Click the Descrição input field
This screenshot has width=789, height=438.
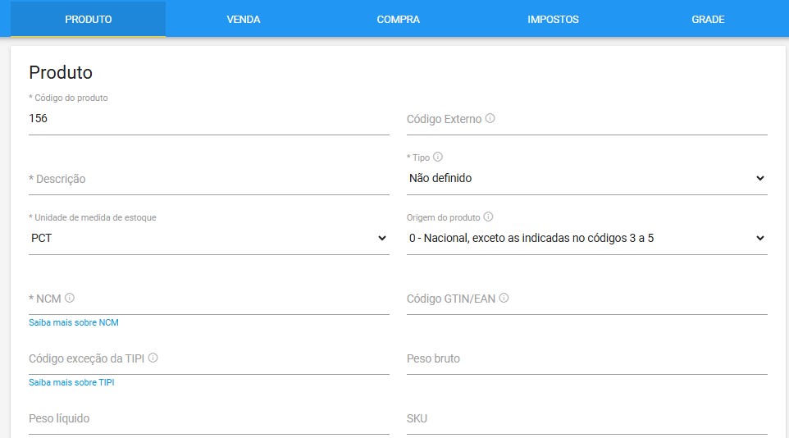209,180
